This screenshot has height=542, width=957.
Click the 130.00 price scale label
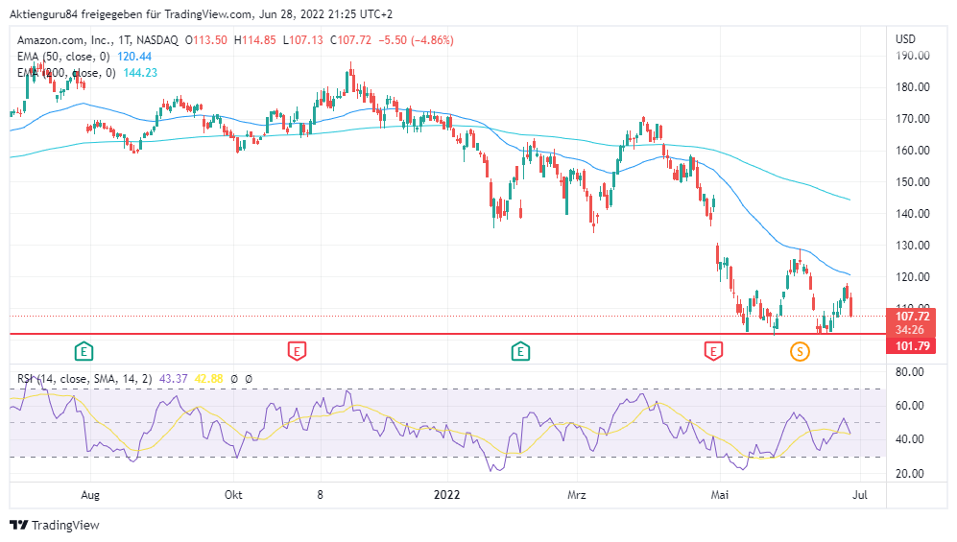coord(913,246)
